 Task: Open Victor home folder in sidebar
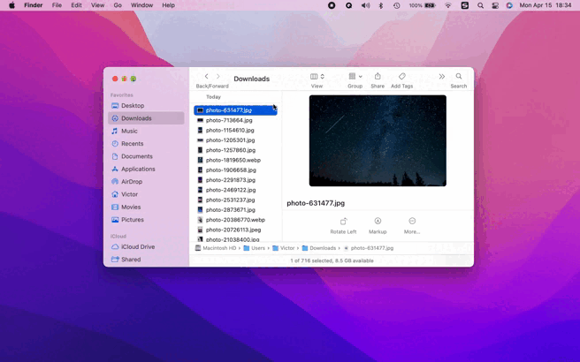[x=146, y=194]
